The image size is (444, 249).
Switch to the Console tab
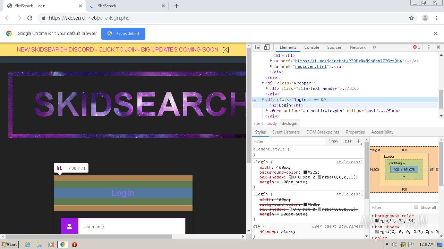[x=311, y=47]
